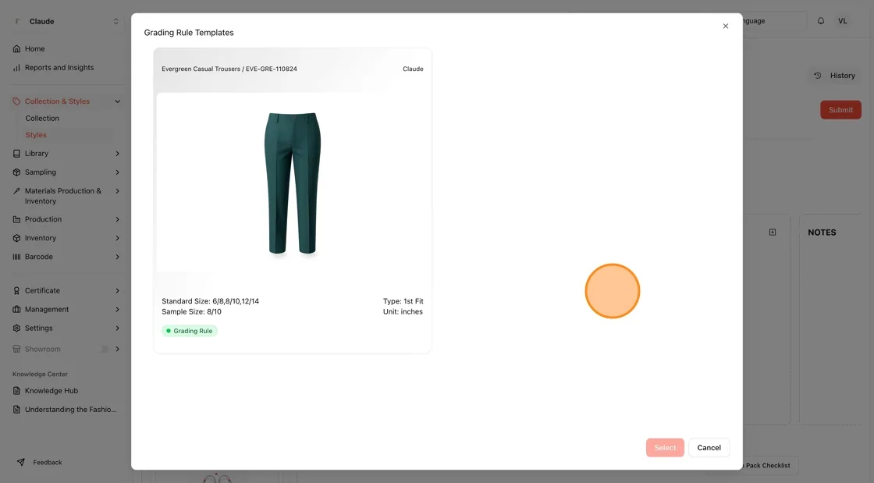Image resolution: width=874 pixels, height=483 pixels.
Task: Expand the Library menu chevron
Action: click(118, 154)
